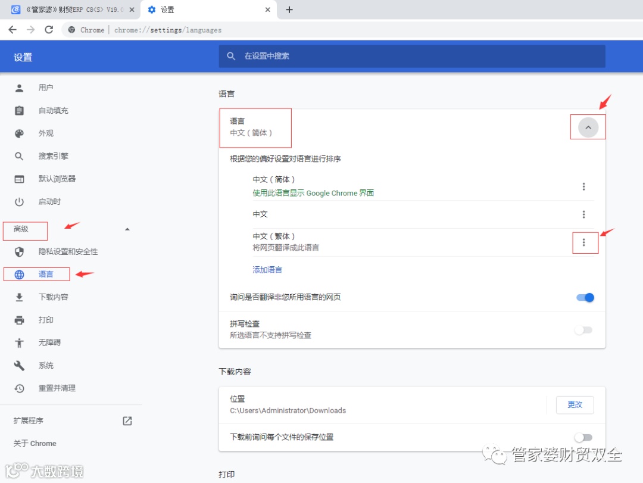Close the 管家婆财贸ERP tab

(x=132, y=10)
